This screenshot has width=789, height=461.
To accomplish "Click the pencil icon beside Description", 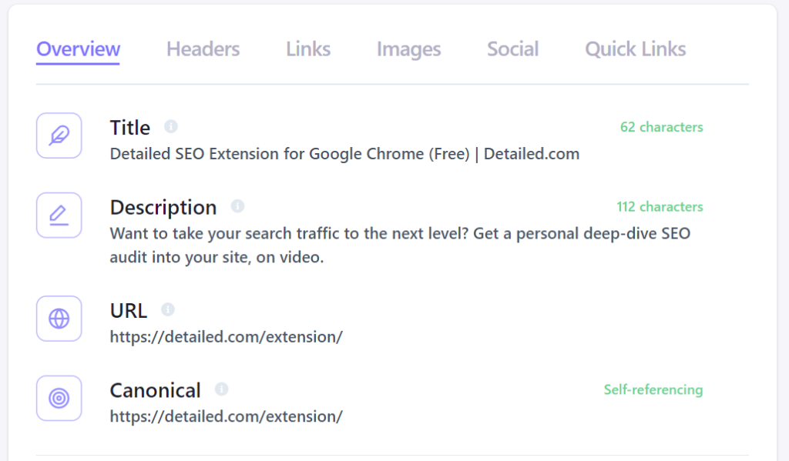I will [59, 215].
